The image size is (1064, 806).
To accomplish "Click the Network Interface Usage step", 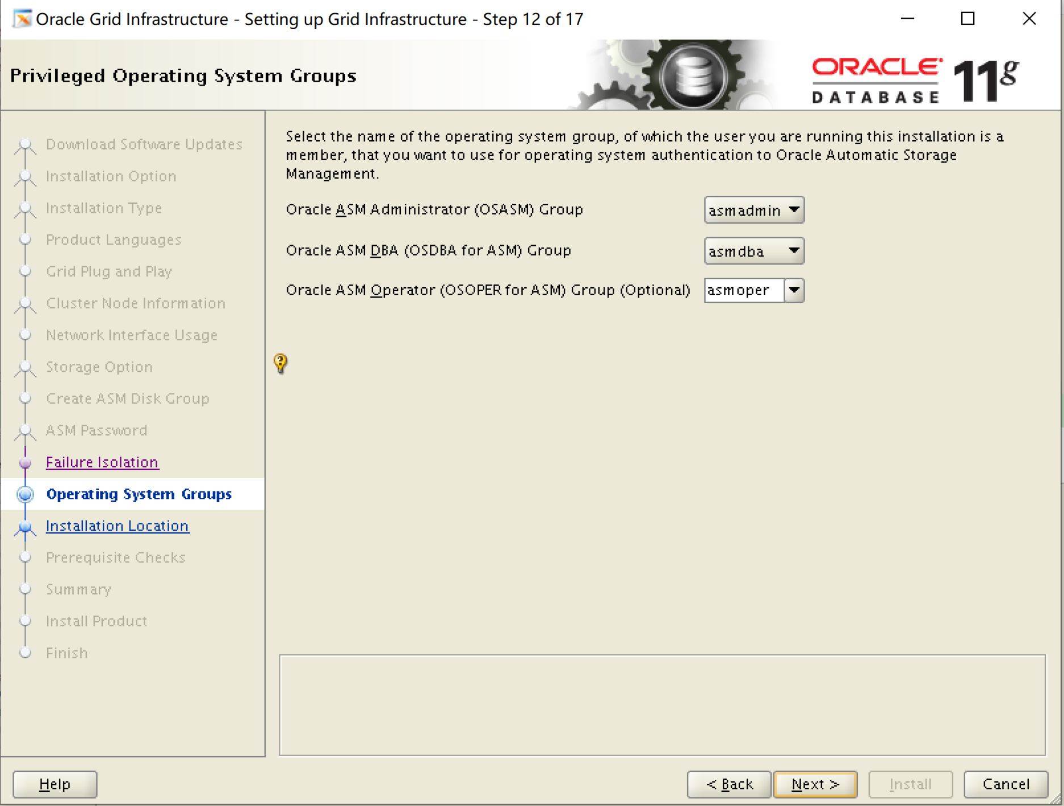I will coord(132,335).
